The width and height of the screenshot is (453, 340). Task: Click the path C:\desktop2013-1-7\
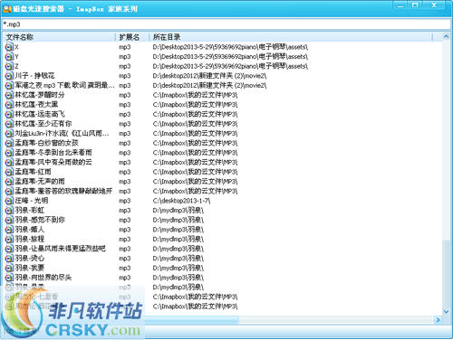click(x=181, y=201)
